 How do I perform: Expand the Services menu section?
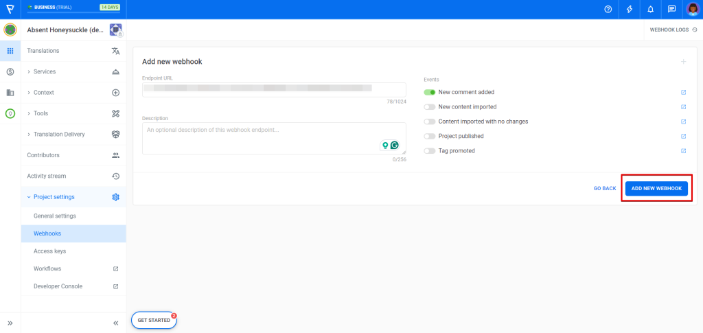[x=45, y=72]
